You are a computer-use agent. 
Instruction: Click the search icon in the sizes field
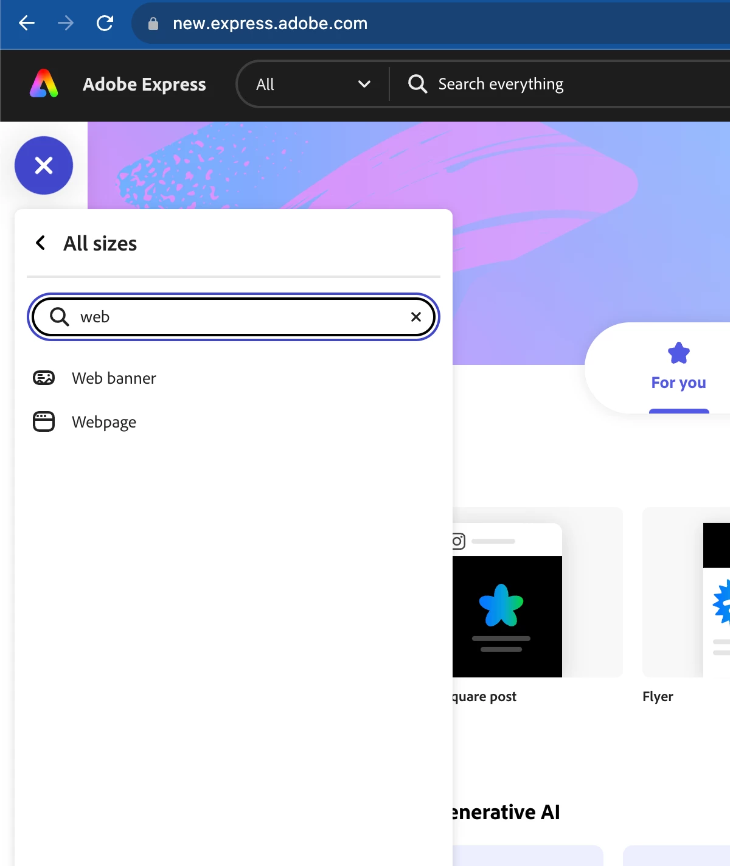click(x=59, y=317)
